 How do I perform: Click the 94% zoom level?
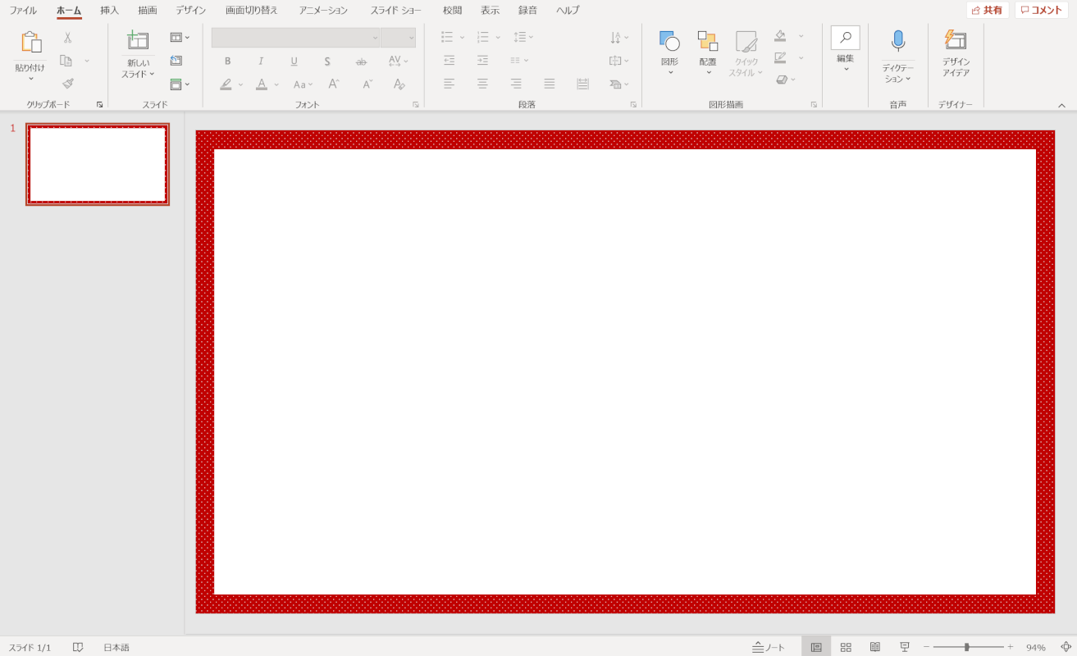pyautogui.click(x=1036, y=647)
